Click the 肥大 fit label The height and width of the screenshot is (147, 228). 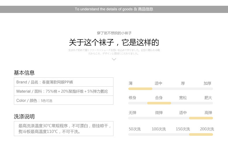pyautogui.click(x=208, y=98)
